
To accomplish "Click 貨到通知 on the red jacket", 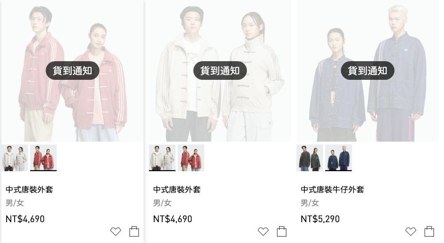I will coord(73,71).
